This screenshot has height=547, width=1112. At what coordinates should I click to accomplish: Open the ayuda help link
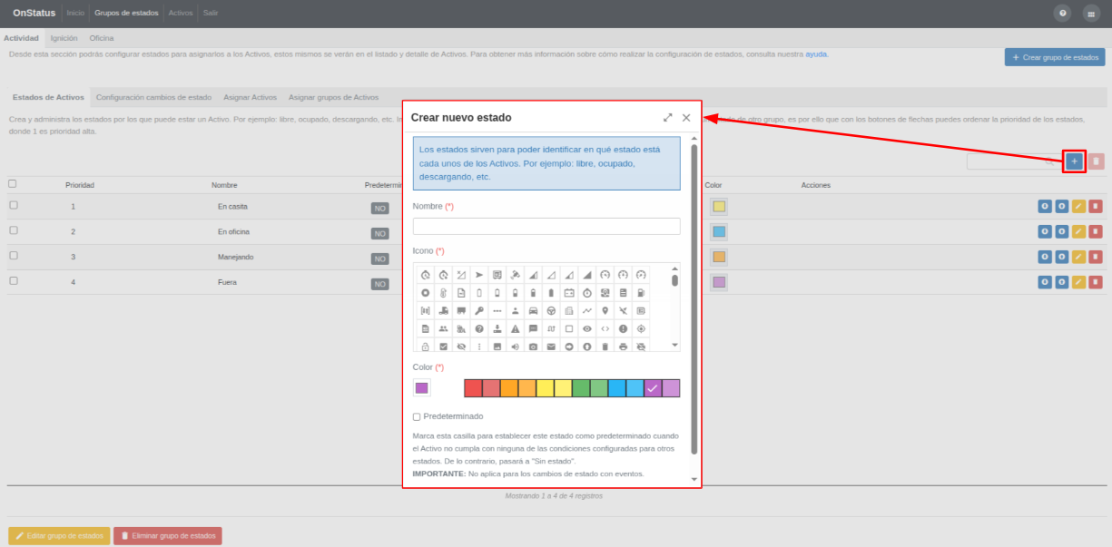coord(816,54)
